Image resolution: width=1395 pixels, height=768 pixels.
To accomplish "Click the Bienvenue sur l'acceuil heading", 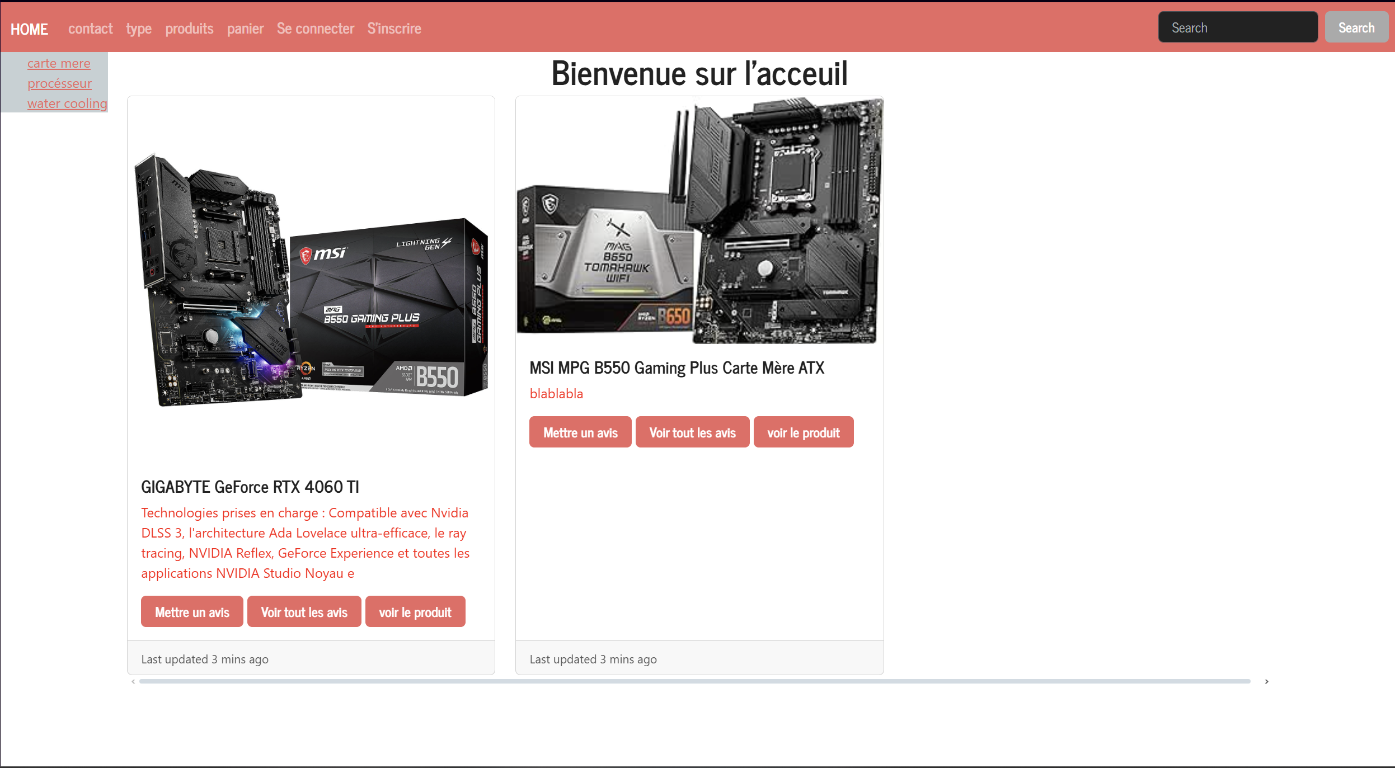I will (x=699, y=73).
